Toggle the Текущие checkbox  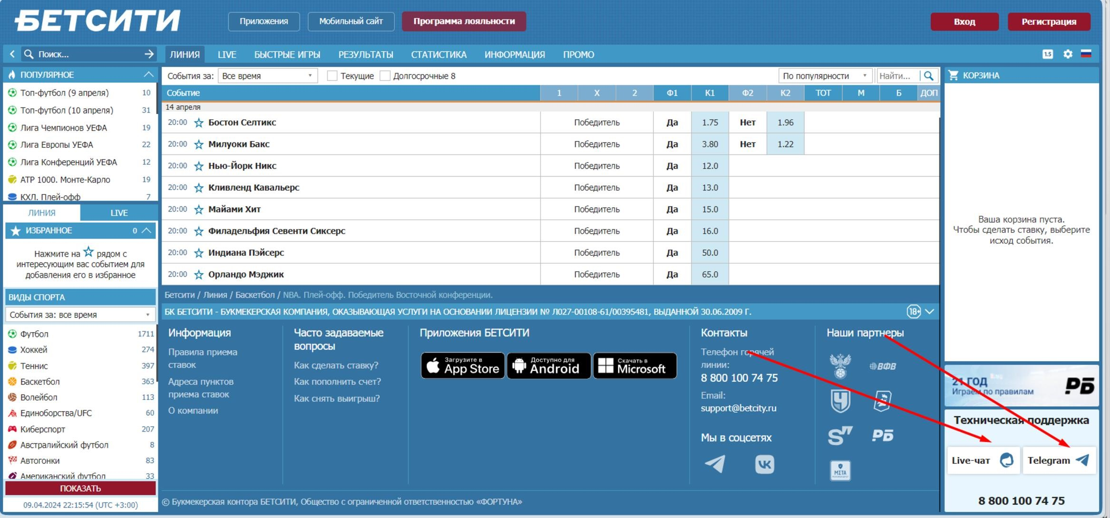[x=332, y=76]
